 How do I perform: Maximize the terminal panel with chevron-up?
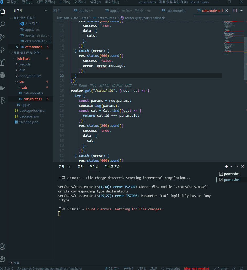coord(237,166)
